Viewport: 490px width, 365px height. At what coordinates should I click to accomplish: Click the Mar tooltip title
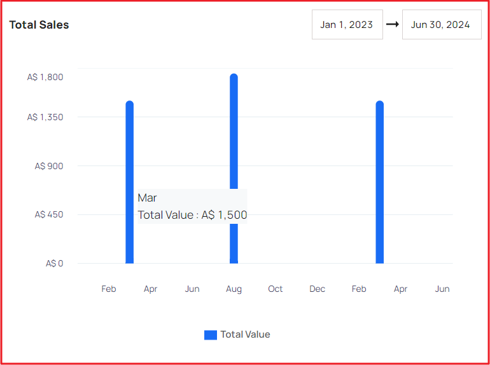point(147,198)
